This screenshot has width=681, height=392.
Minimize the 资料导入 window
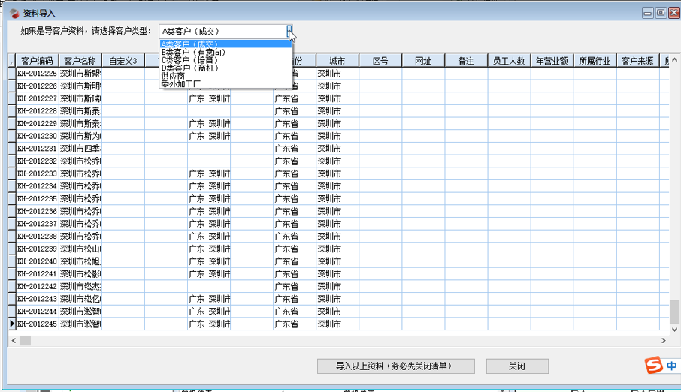coord(648,13)
